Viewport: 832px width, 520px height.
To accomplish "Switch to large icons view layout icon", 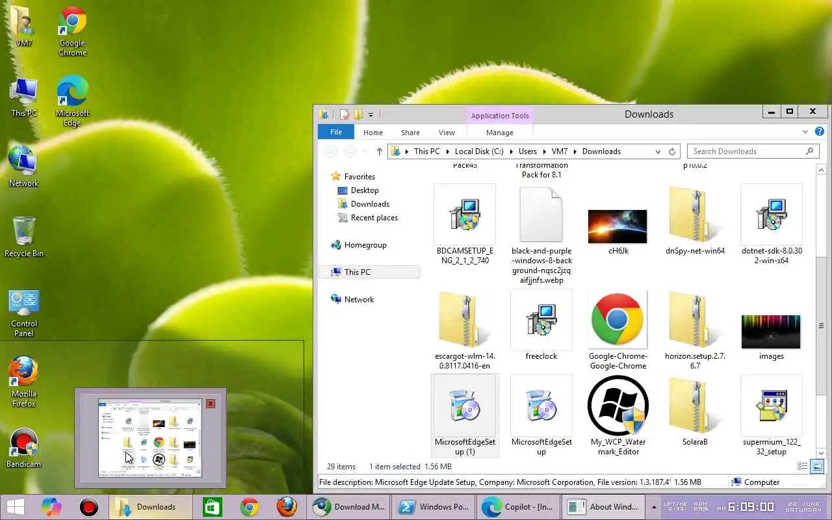I will pyautogui.click(x=818, y=466).
